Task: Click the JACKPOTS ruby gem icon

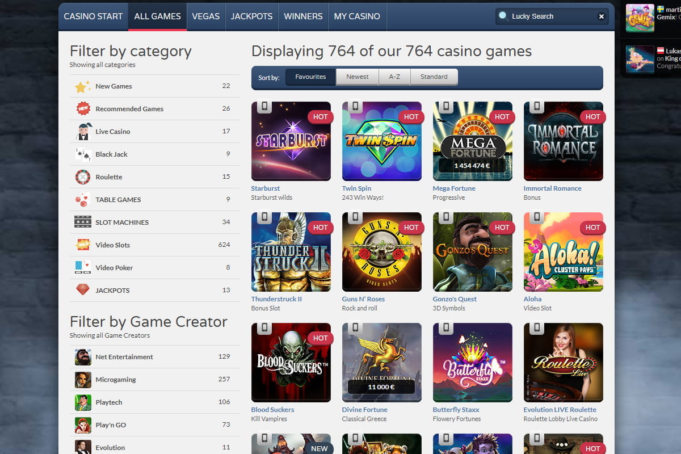Action: [x=83, y=290]
